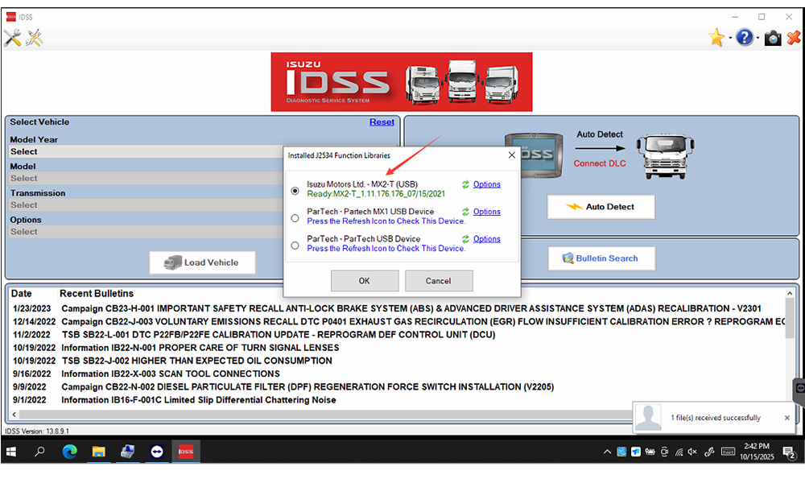Open TeamViewer from the Windows taskbar

(156, 452)
